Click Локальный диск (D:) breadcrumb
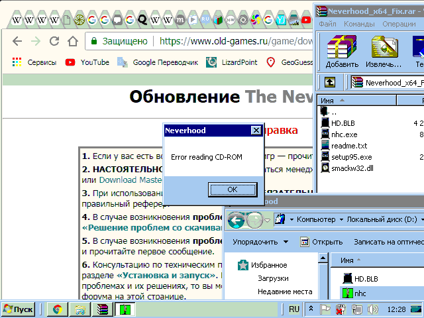The width and height of the screenshot is (424, 318). 382,219
